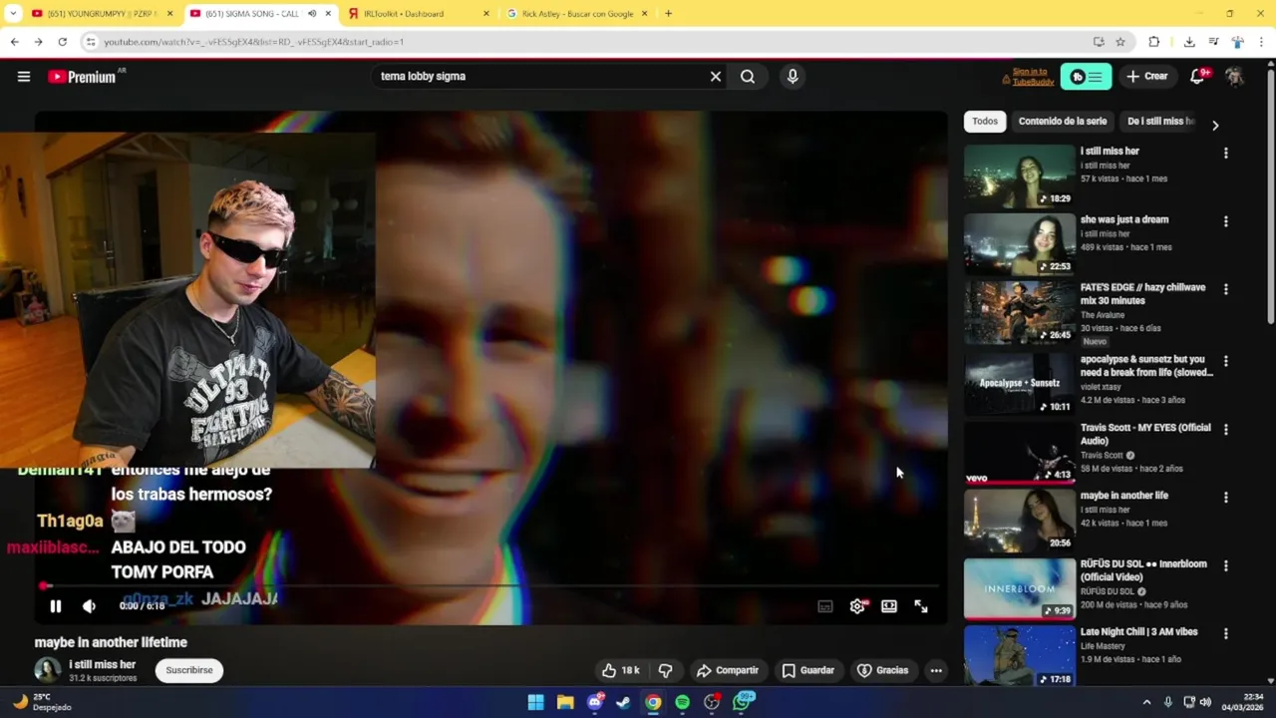Screen dimensions: 1276x718
Task: Open the TubeBuddy extension menu button
Action: pyautogui.click(x=1087, y=77)
